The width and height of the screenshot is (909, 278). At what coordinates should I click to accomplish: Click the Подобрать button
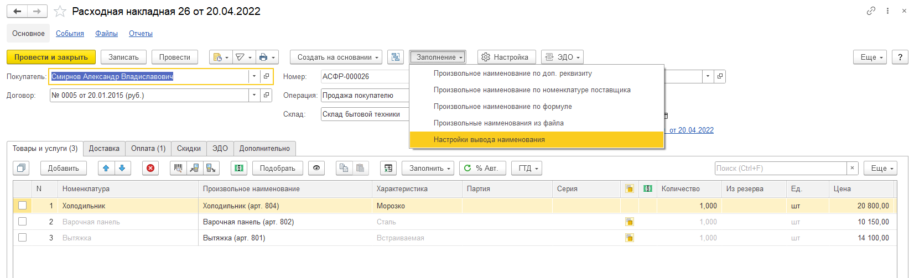(278, 168)
